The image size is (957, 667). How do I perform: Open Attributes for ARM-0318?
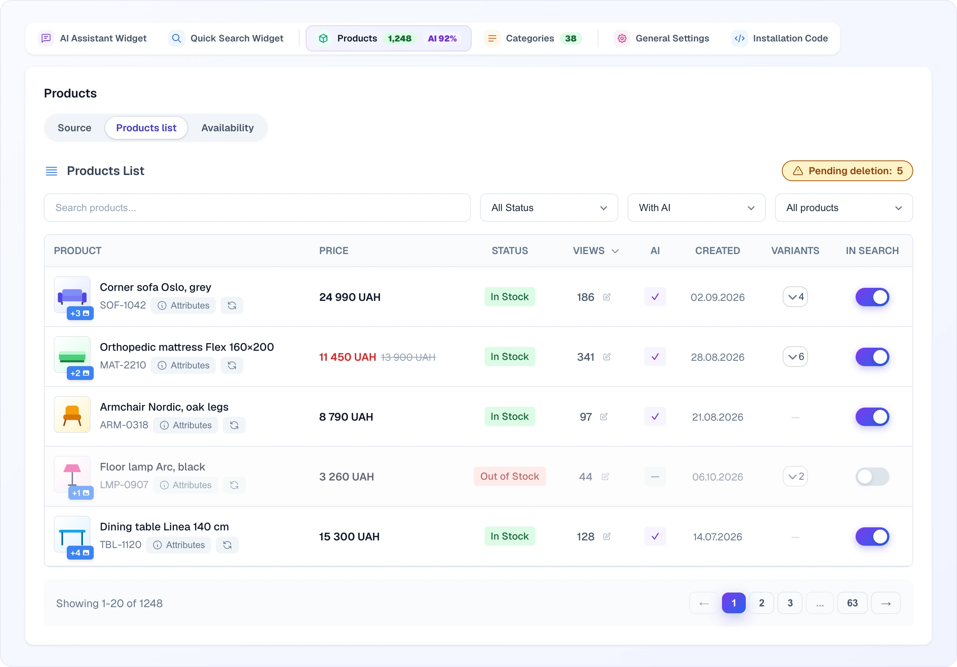(185, 425)
